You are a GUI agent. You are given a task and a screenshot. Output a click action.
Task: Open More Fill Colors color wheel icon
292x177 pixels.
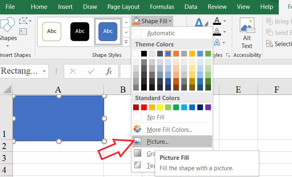(138, 129)
